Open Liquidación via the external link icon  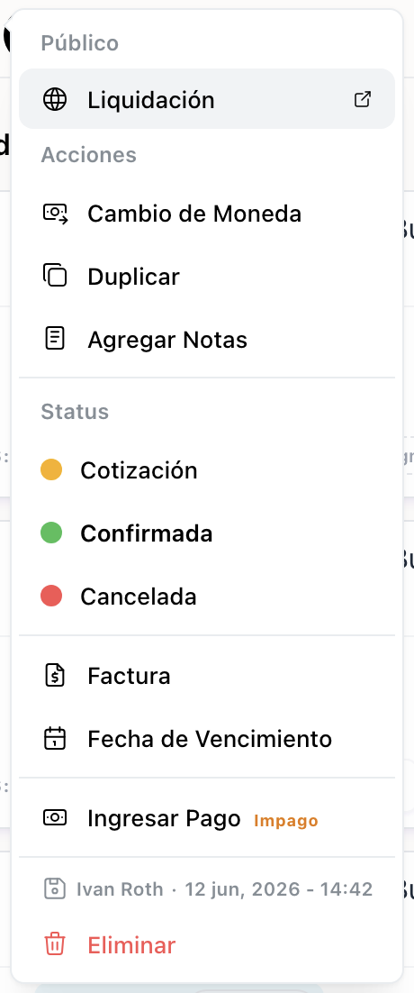tap(362, 99)
